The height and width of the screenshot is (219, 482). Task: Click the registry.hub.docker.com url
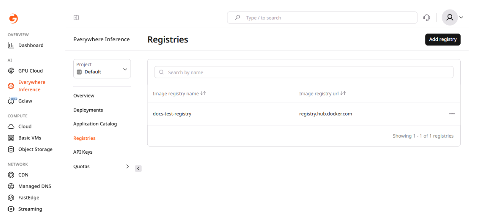[326, 114]
